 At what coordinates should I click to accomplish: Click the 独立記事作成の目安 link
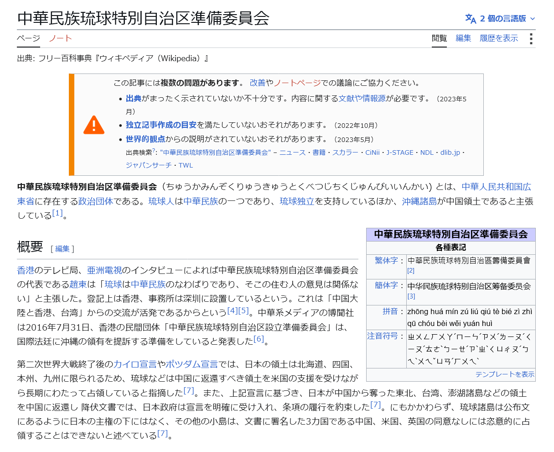[161, 125]
